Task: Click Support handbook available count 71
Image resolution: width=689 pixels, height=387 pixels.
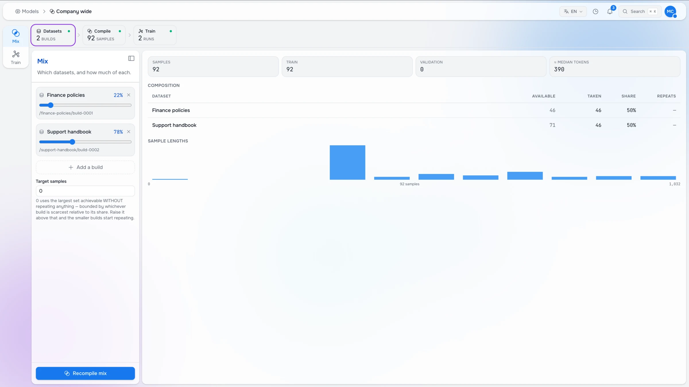Action: coord(552,125)
